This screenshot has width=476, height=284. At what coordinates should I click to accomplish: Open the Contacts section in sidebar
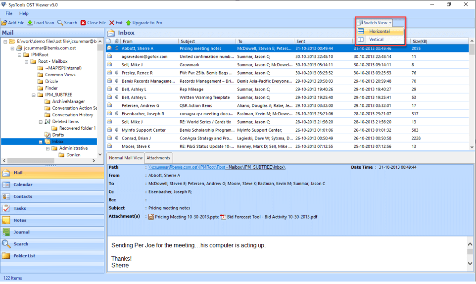coord(23,196)
